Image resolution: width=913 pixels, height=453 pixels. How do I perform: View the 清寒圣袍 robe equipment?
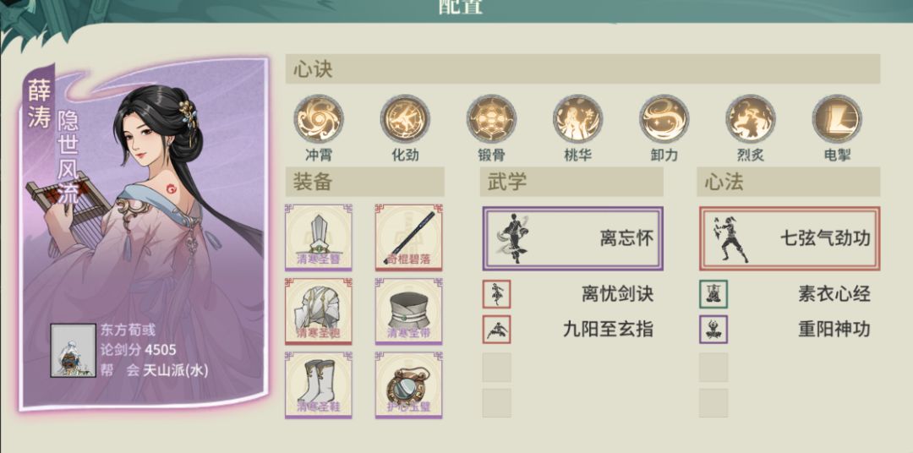pos(319,312)
